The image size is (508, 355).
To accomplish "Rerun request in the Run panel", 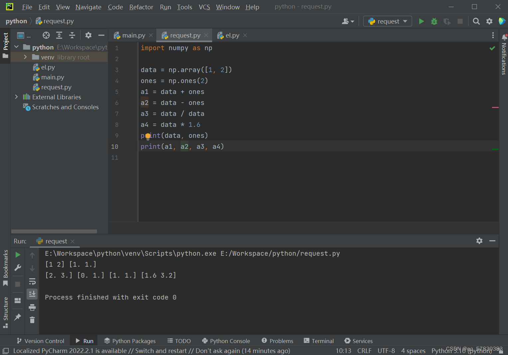I will point(18,255).
